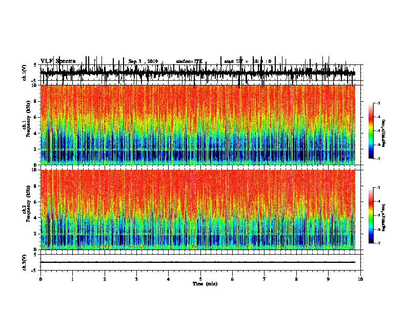Click the ch.1 frequency axis "2" tick
Image resolution: width=406 pixels, height=313 pixels.
pyautogui.click(x=36, y=149)
